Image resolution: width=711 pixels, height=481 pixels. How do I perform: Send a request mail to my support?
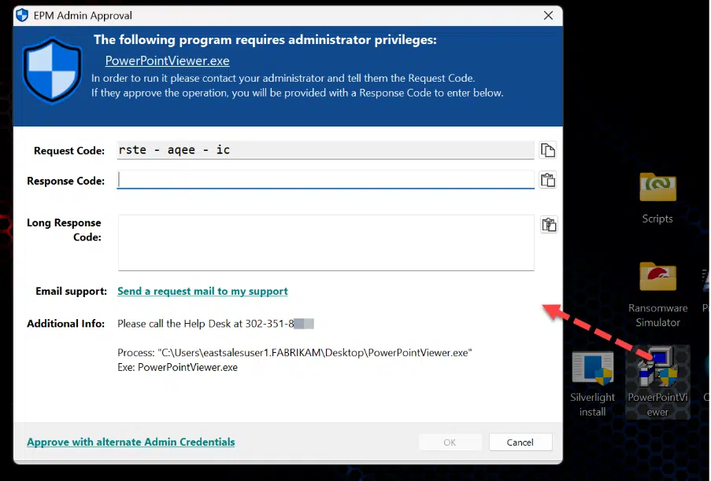[x=202, y=291]
